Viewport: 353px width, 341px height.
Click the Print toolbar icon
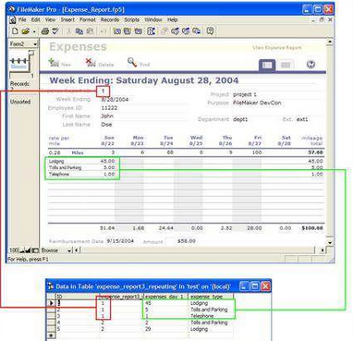(45, 31)
